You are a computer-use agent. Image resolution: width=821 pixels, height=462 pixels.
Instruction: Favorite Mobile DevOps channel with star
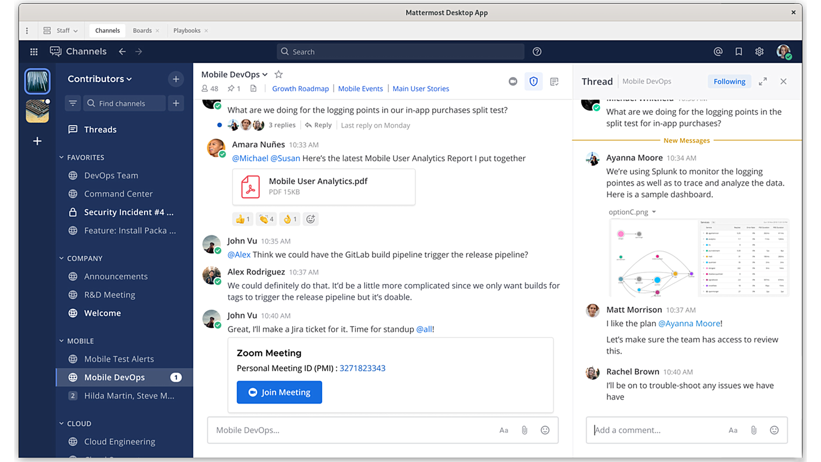(278, 74)
